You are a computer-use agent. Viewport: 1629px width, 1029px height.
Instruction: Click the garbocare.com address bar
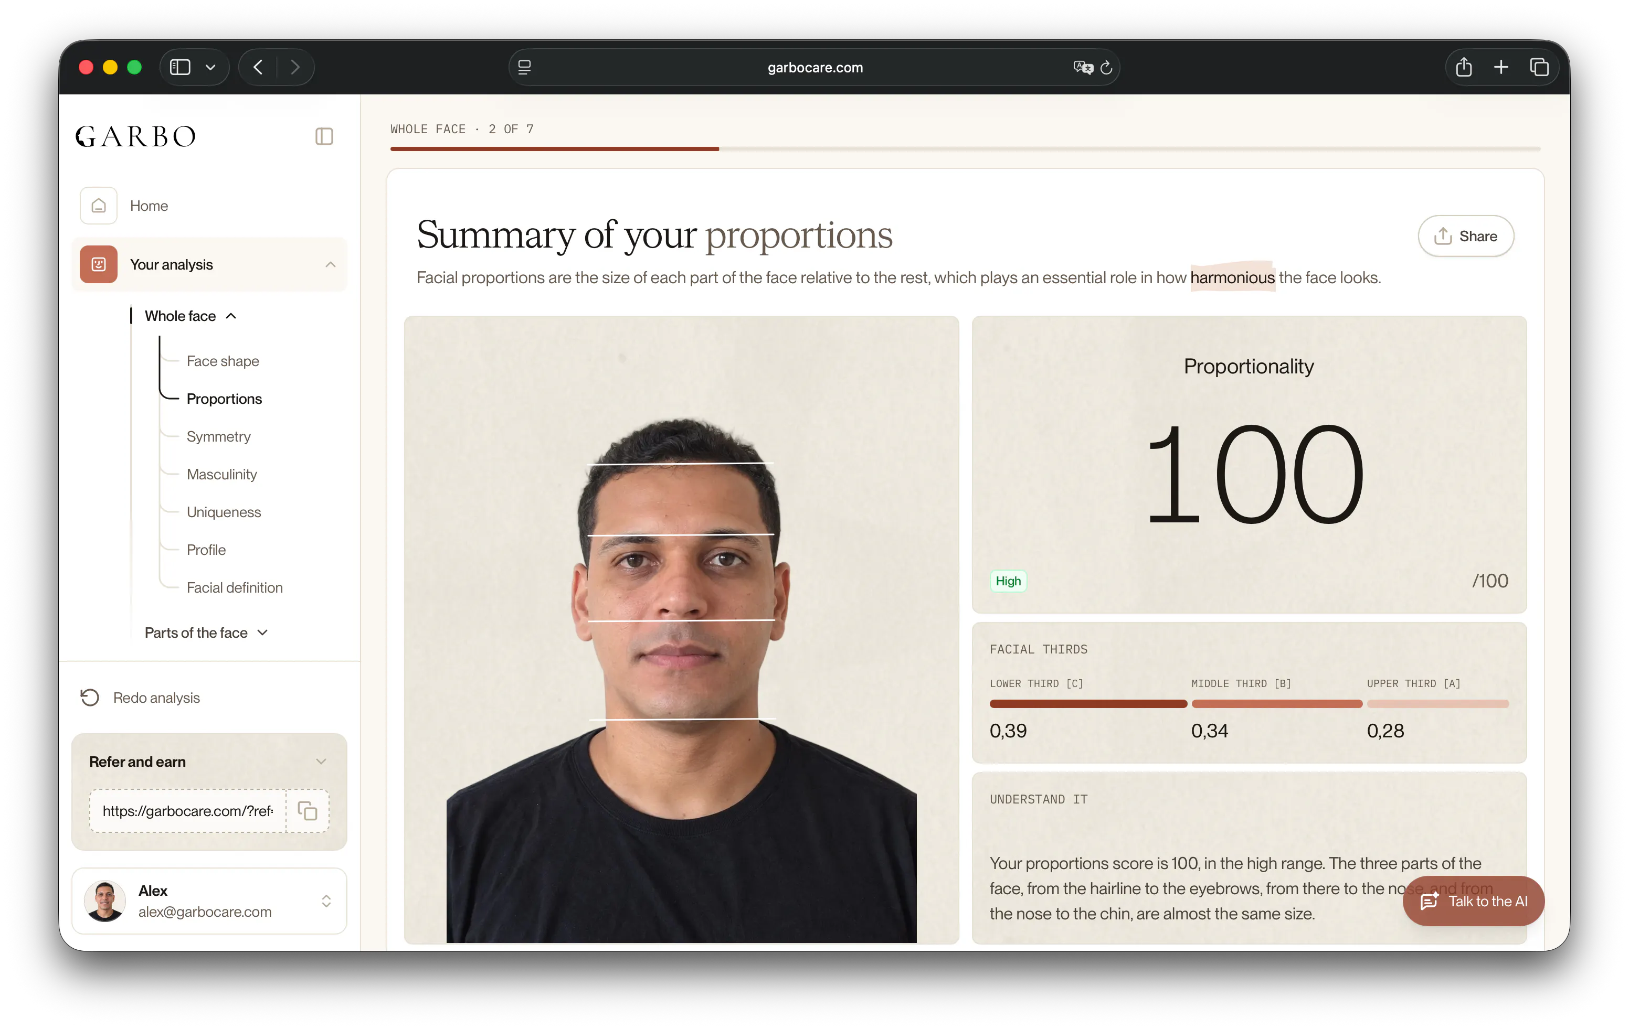click(814, 67)
